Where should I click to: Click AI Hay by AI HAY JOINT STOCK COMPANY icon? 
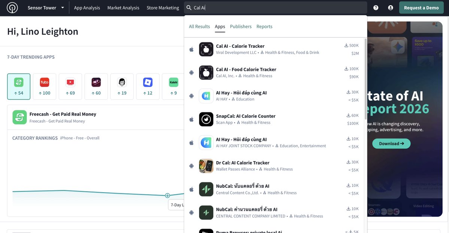(206, 142)
